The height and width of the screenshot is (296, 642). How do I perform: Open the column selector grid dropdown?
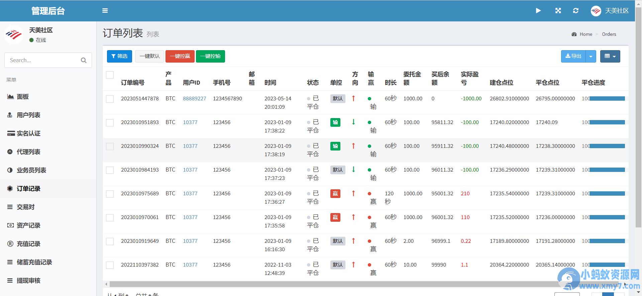(x=610, y=56)
